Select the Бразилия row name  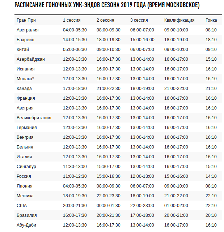coord(27,215)
